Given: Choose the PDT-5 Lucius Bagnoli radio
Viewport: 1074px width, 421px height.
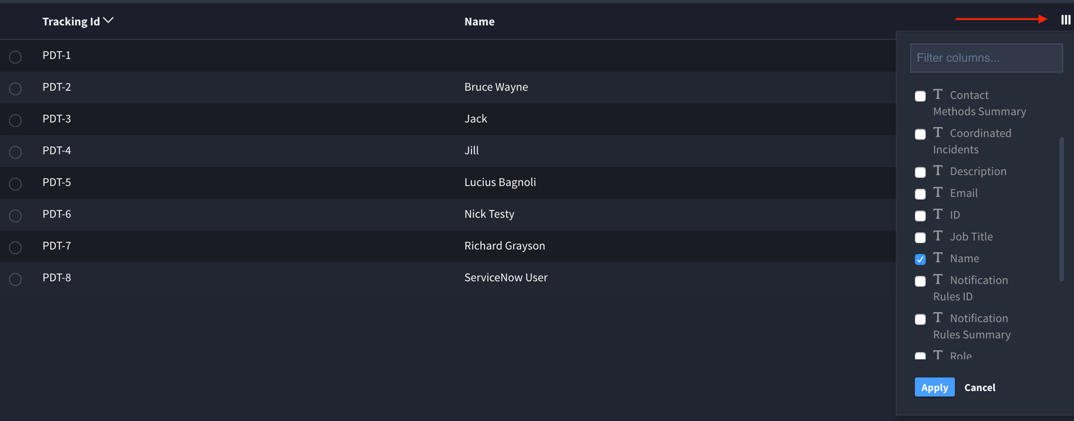Looking at the screenshot, I should click(x=16, y=184).
